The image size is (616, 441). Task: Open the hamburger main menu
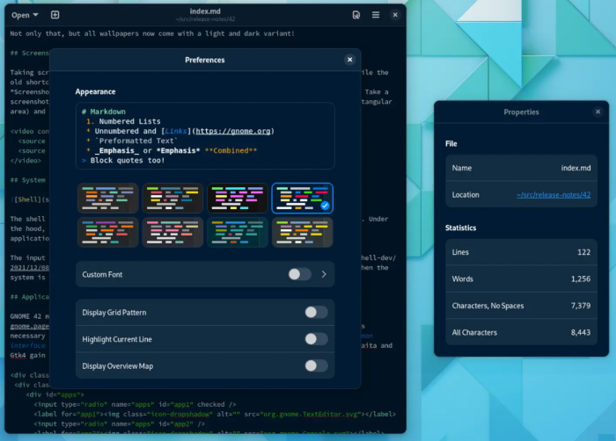tap(376, 15)
